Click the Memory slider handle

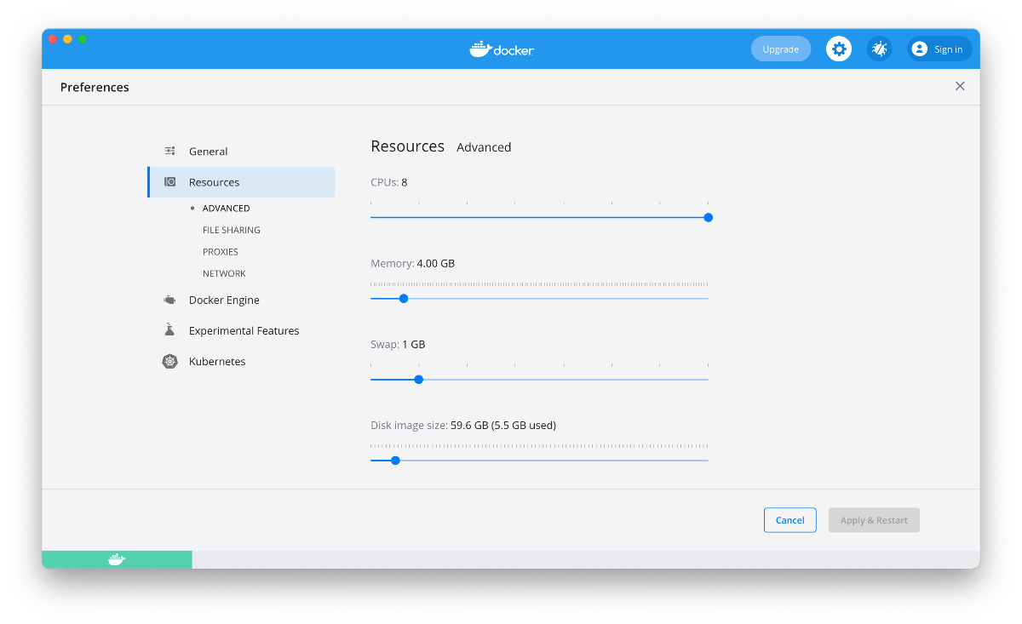point(404,299)
